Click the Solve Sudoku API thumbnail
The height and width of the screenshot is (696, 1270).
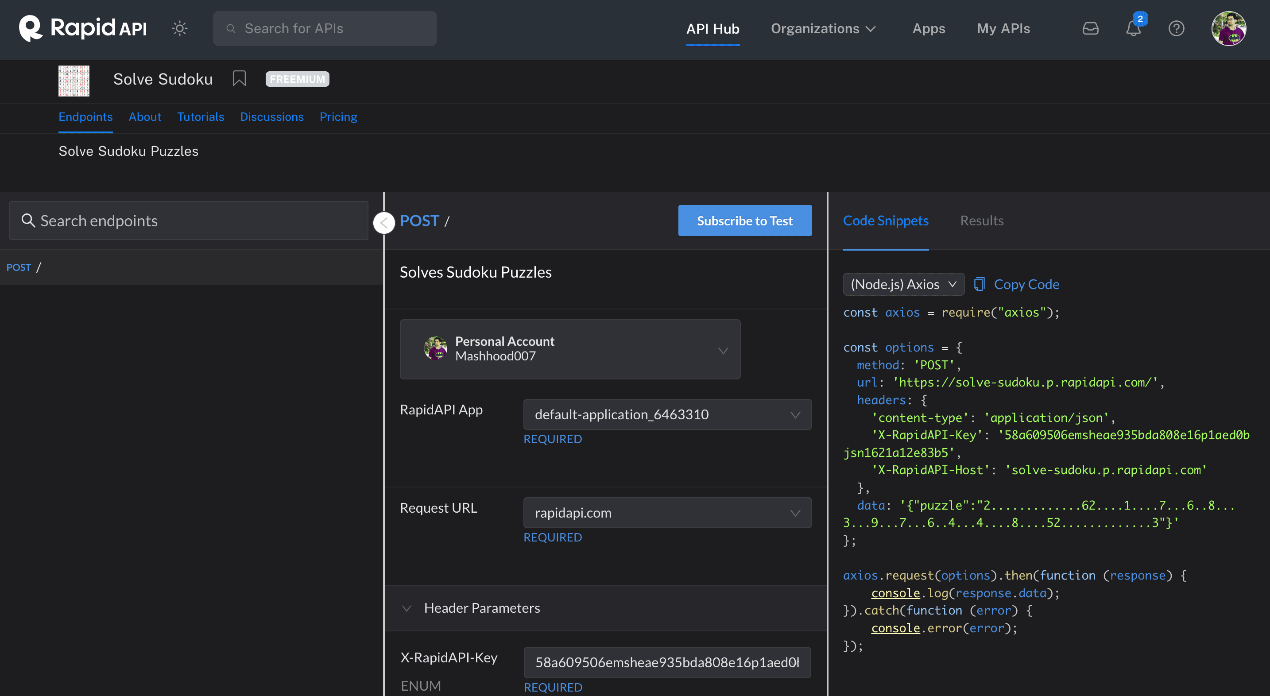pyautogui.click(x=74, y=81)
